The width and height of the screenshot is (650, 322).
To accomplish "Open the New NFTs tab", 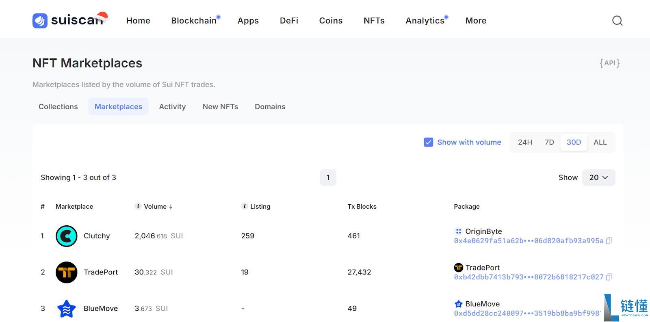I will [x=220, y=106].
